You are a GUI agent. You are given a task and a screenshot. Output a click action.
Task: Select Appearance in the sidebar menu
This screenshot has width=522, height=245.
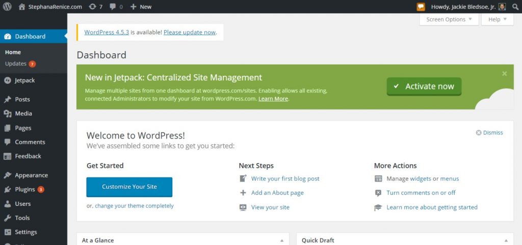[x=31, y=175]
